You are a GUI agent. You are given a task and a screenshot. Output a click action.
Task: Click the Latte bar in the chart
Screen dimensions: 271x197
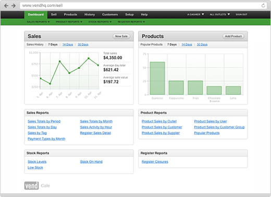[x=233, y=91]
